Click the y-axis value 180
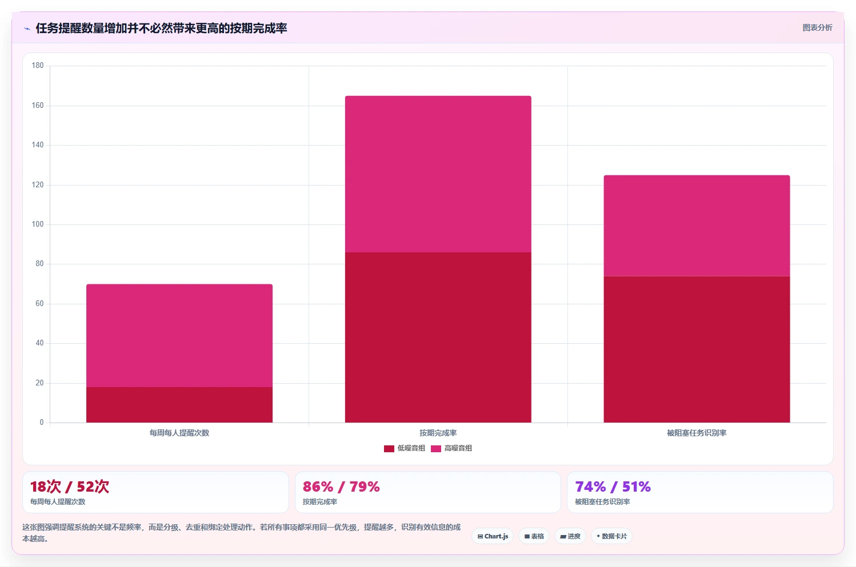 pos(38,66)
